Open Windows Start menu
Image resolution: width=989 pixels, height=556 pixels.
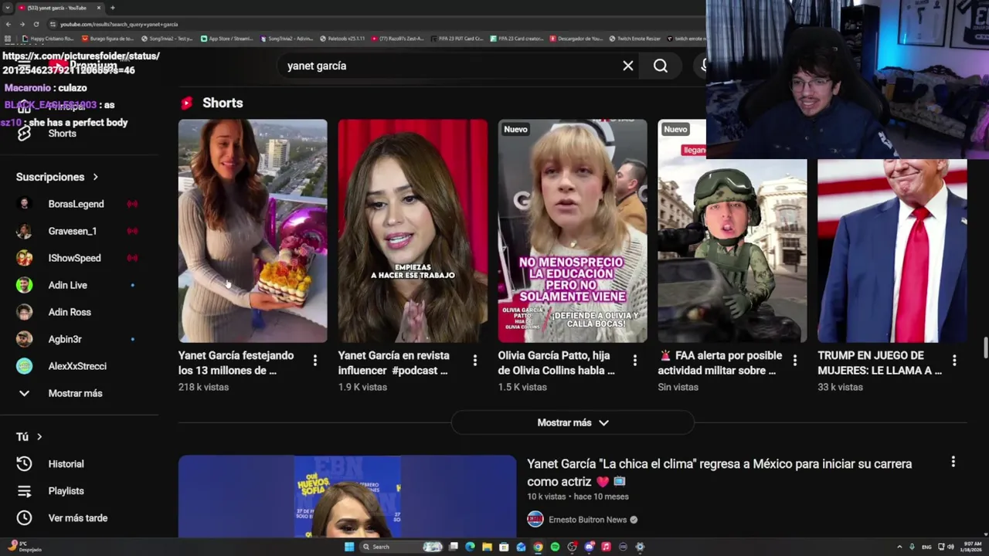tap(349, 547)
